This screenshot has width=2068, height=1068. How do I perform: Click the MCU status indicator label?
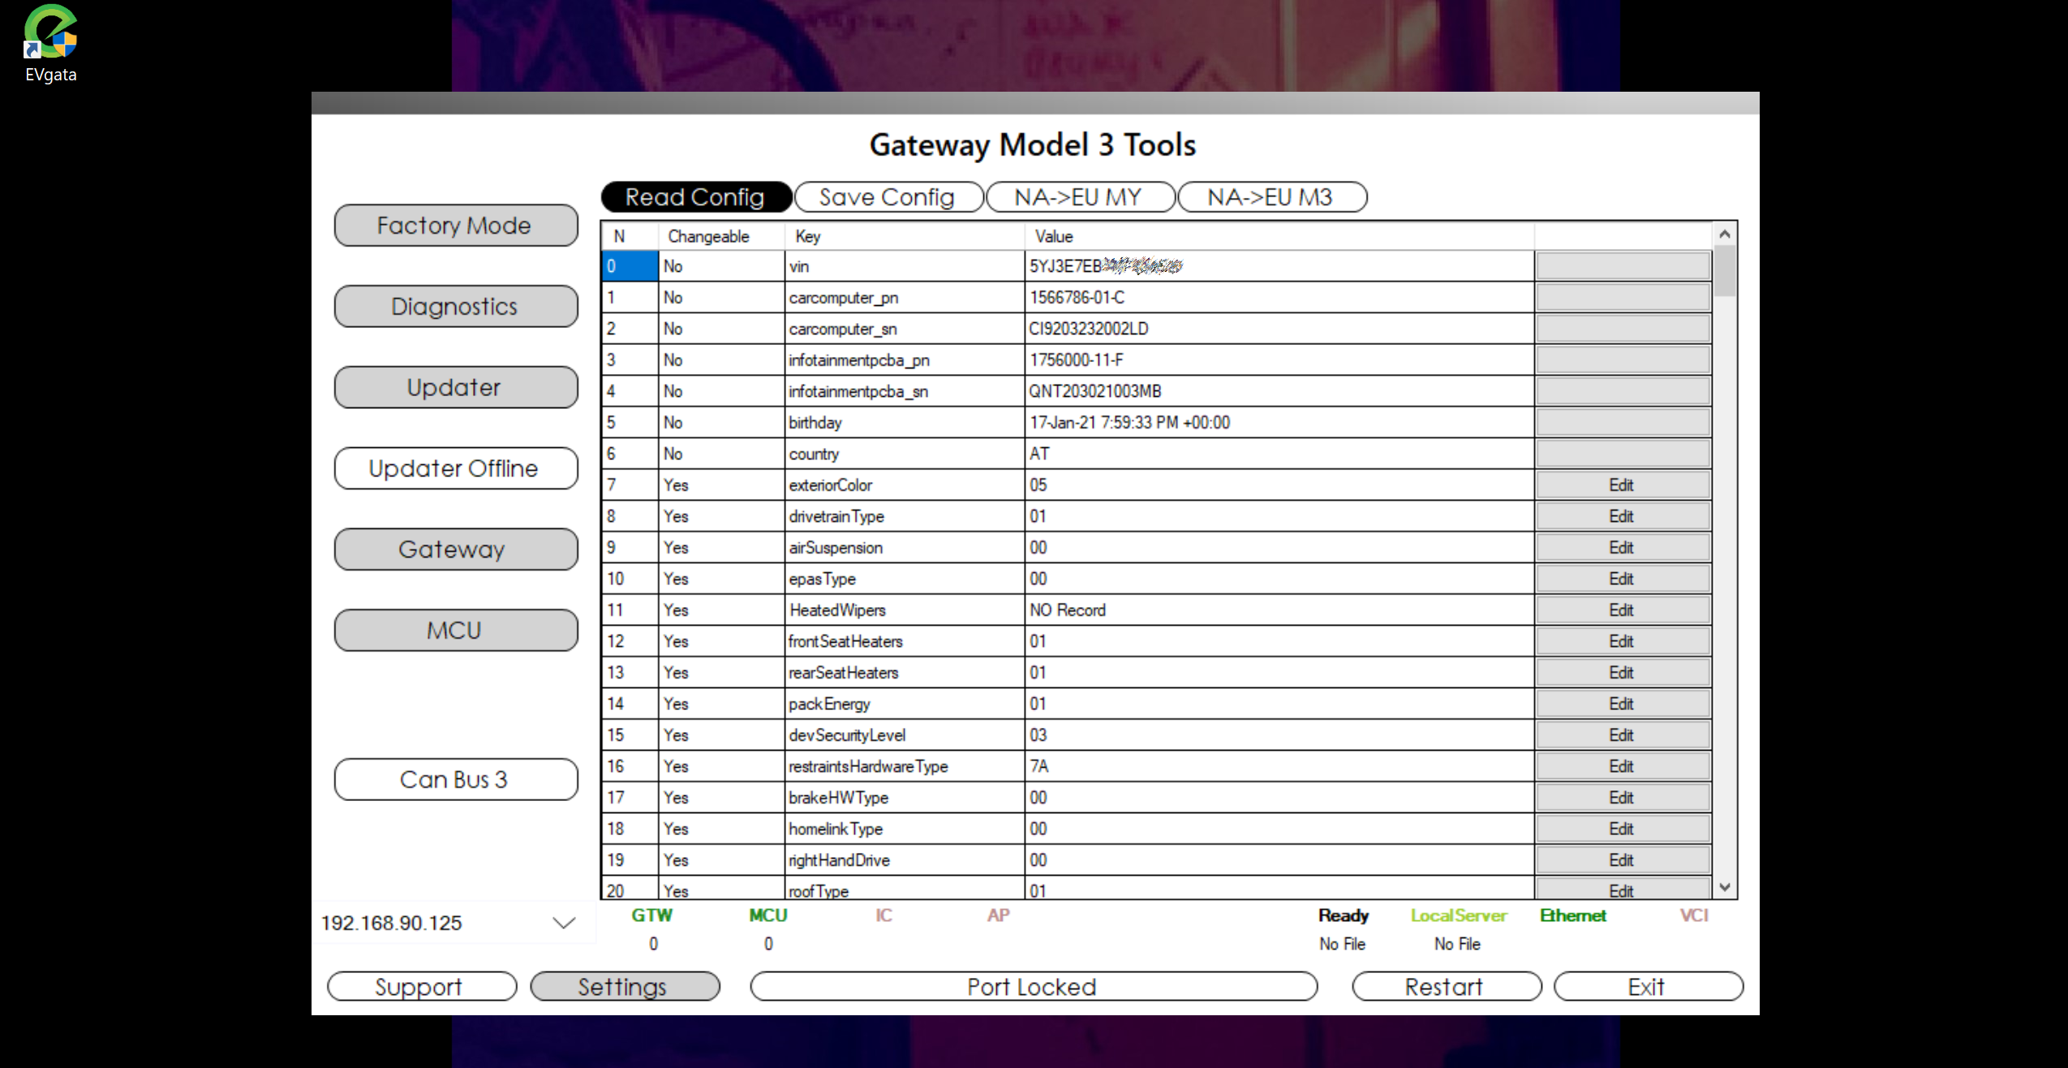[x=768, y=915]
